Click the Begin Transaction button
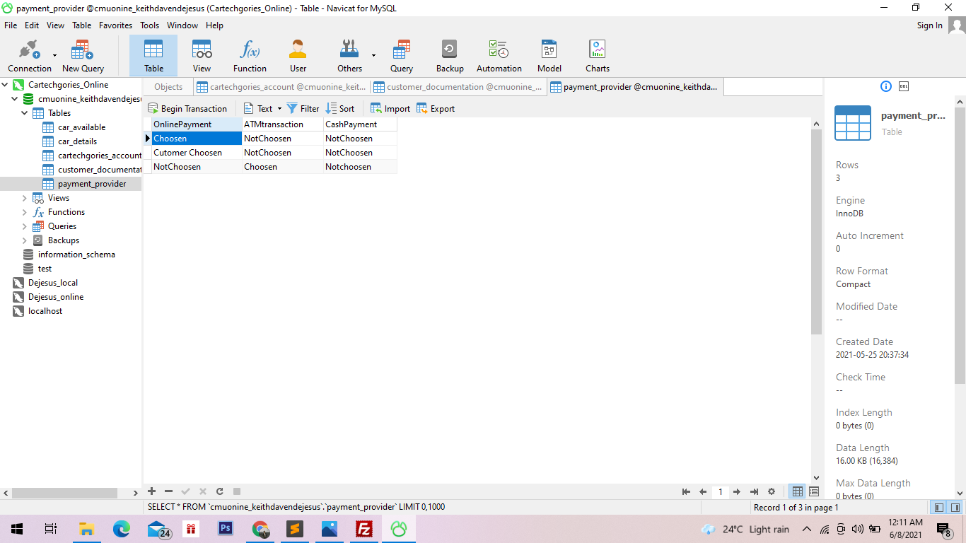Image resolution: width=966 pixels, height=543 pixels. click(187, 109)
